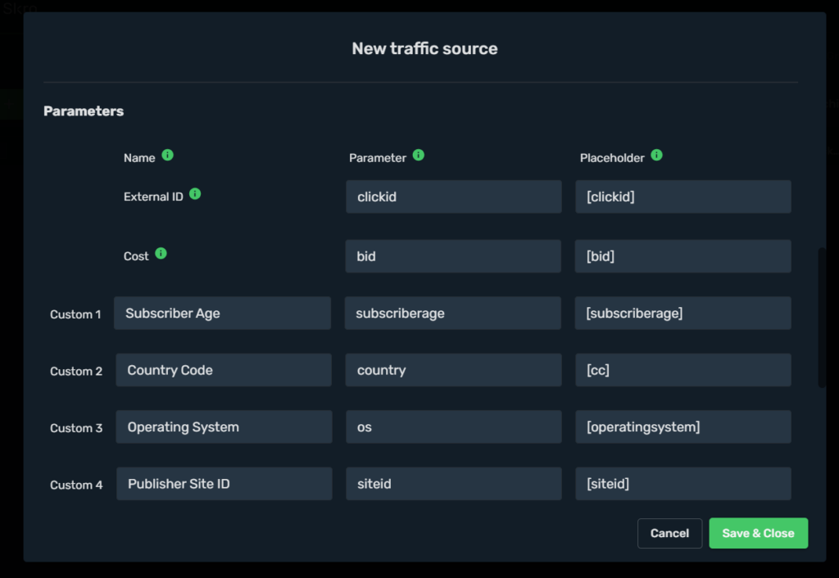
Task: Click the Subscriber Age name field
Action: 222,313
